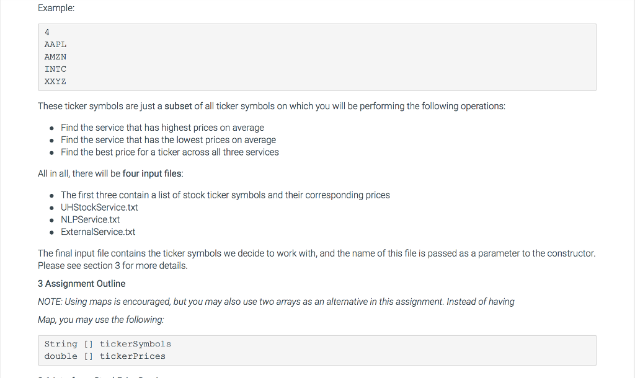Click the AMZN ticker symbol
The image size is (635, 378).
click(55, 57)
